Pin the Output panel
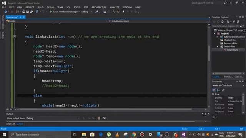The height and width of the screenshot is (138, 246). pyautogui.click(x=206, y=114)
